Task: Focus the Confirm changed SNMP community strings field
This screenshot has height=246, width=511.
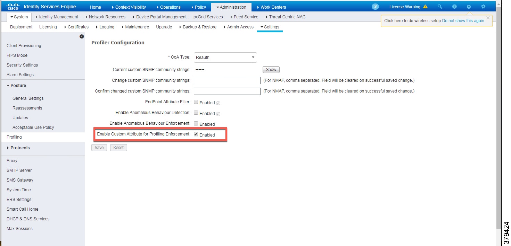Action: [227, 91]
